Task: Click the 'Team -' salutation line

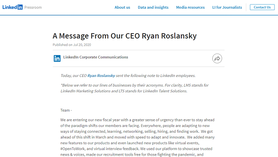Action: pos(66,110)
